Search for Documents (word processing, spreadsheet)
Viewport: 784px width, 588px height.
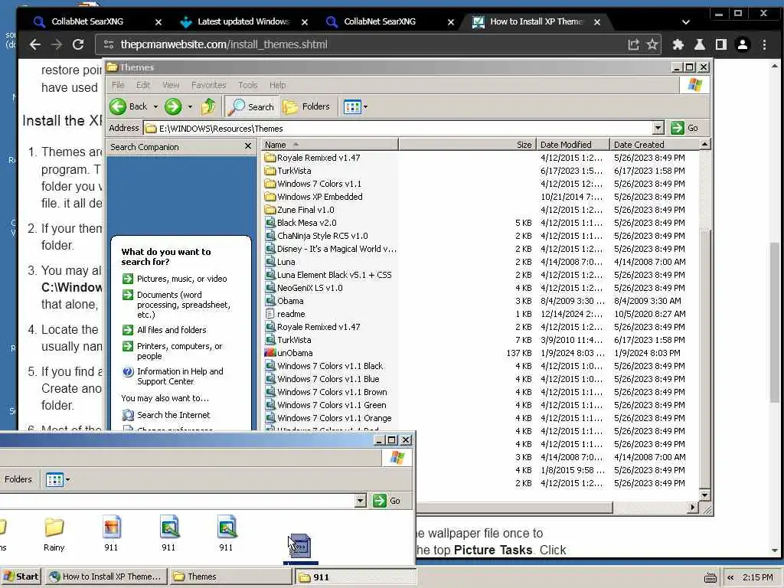point(184,305)
